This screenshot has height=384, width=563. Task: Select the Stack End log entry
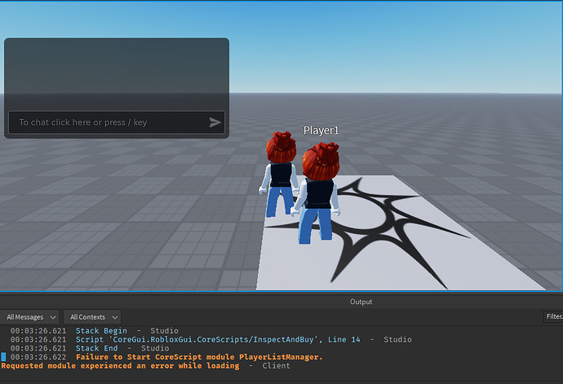(90, 348)
